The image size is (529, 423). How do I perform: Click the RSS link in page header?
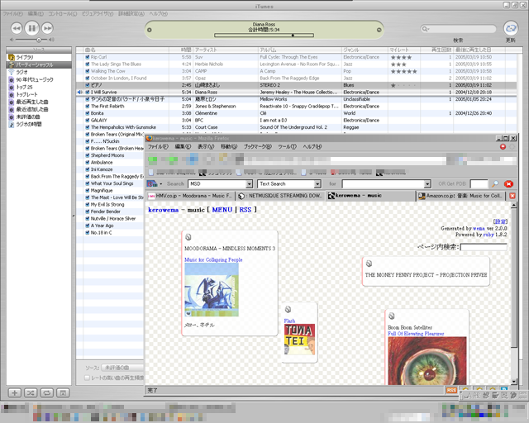tap(245, 210)
